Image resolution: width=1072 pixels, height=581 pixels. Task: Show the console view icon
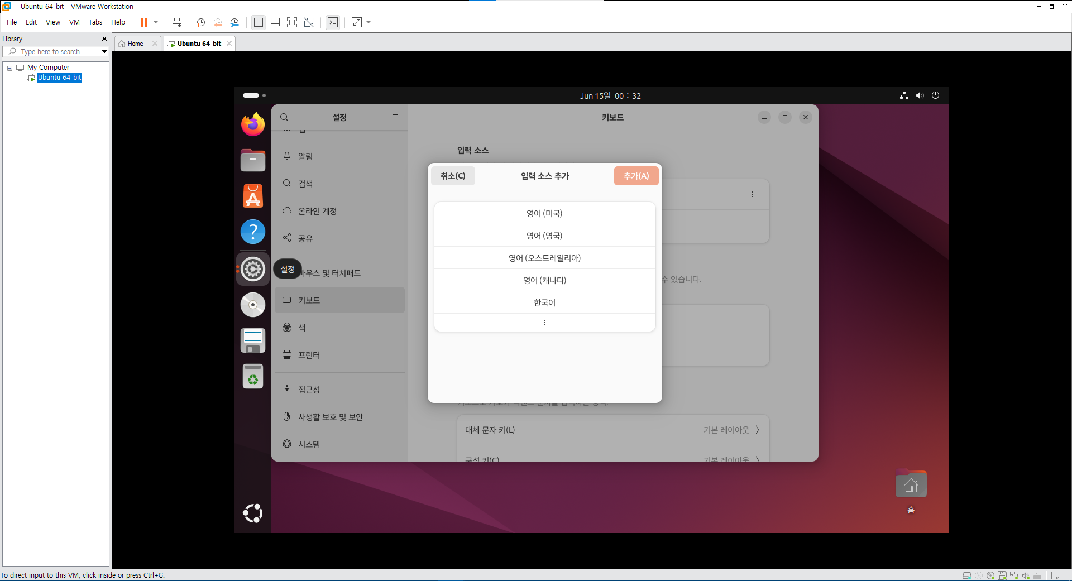click(333, 22)
